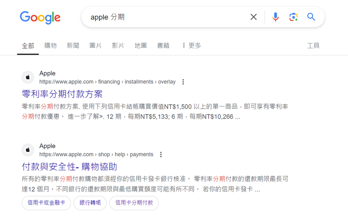
Task: Click the Apple favicon of the financing result
Action: tap(28, 77)
